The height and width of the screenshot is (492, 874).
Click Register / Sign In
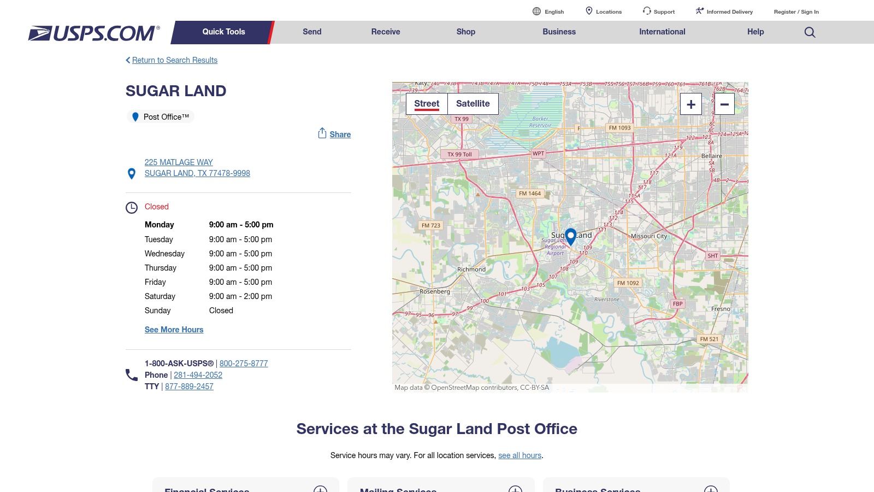[x=796, y=11]
